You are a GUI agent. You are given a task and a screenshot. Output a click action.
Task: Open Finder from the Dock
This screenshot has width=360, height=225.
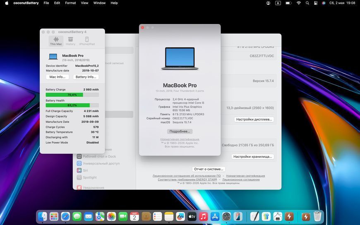point(43,216)
